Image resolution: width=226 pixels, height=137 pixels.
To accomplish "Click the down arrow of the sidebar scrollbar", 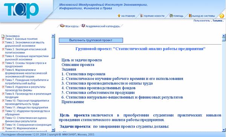I will [x=53, y=130].
